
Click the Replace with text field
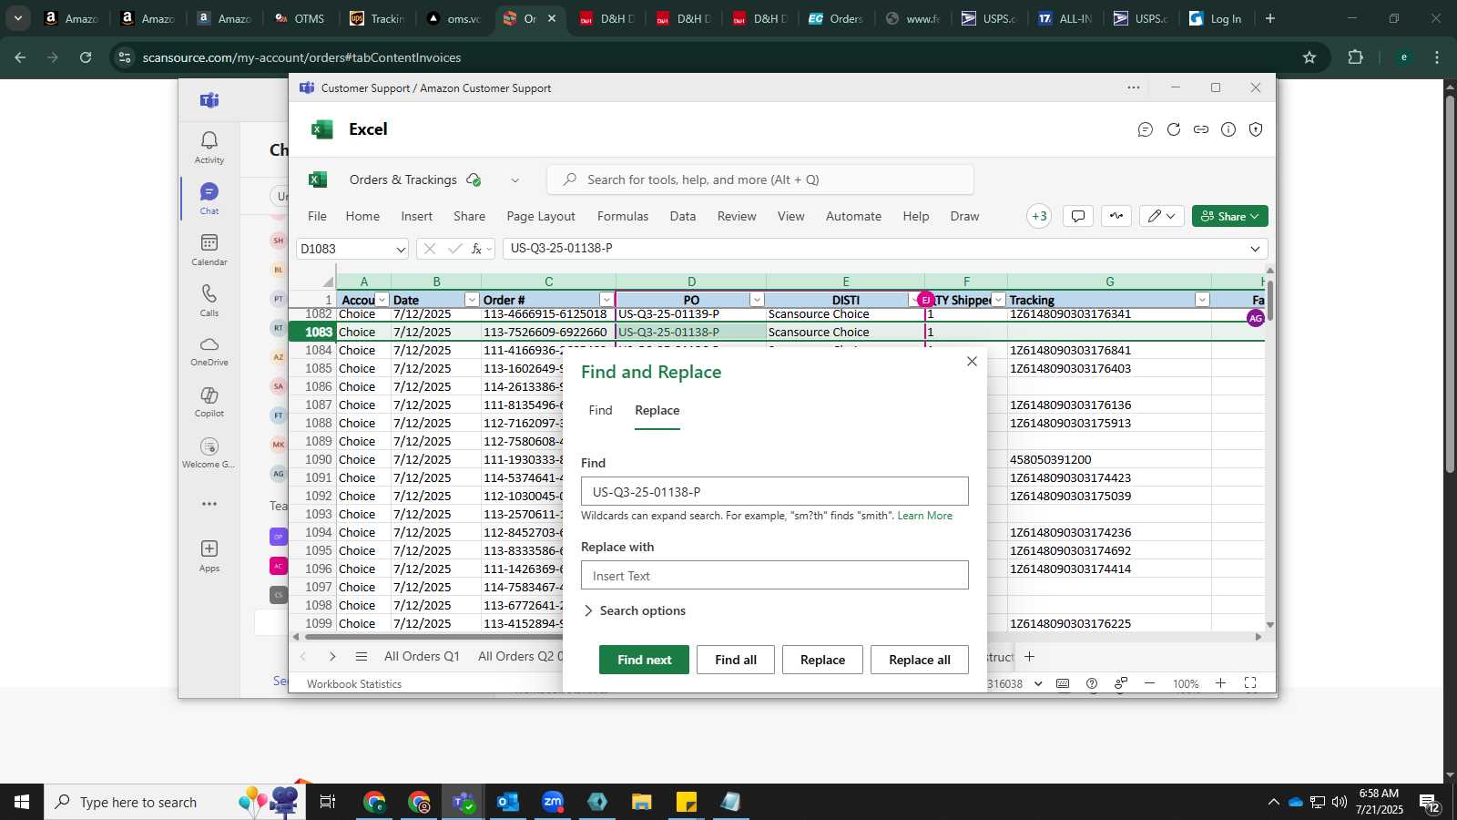coord(775,575)
